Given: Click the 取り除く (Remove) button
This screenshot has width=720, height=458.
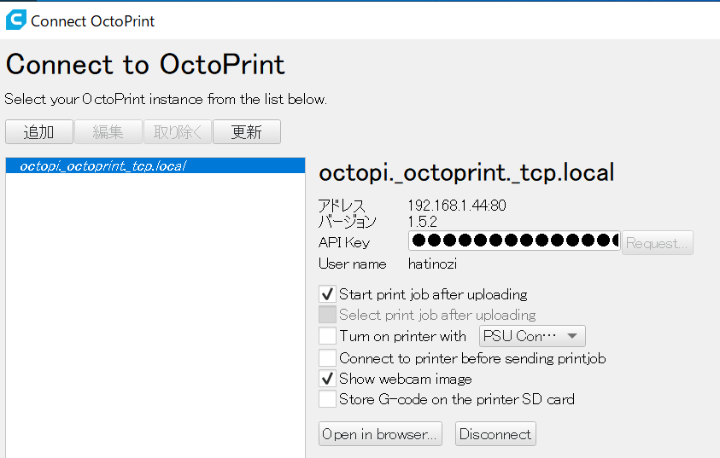Looking at the screenshot, I should 178,132.
